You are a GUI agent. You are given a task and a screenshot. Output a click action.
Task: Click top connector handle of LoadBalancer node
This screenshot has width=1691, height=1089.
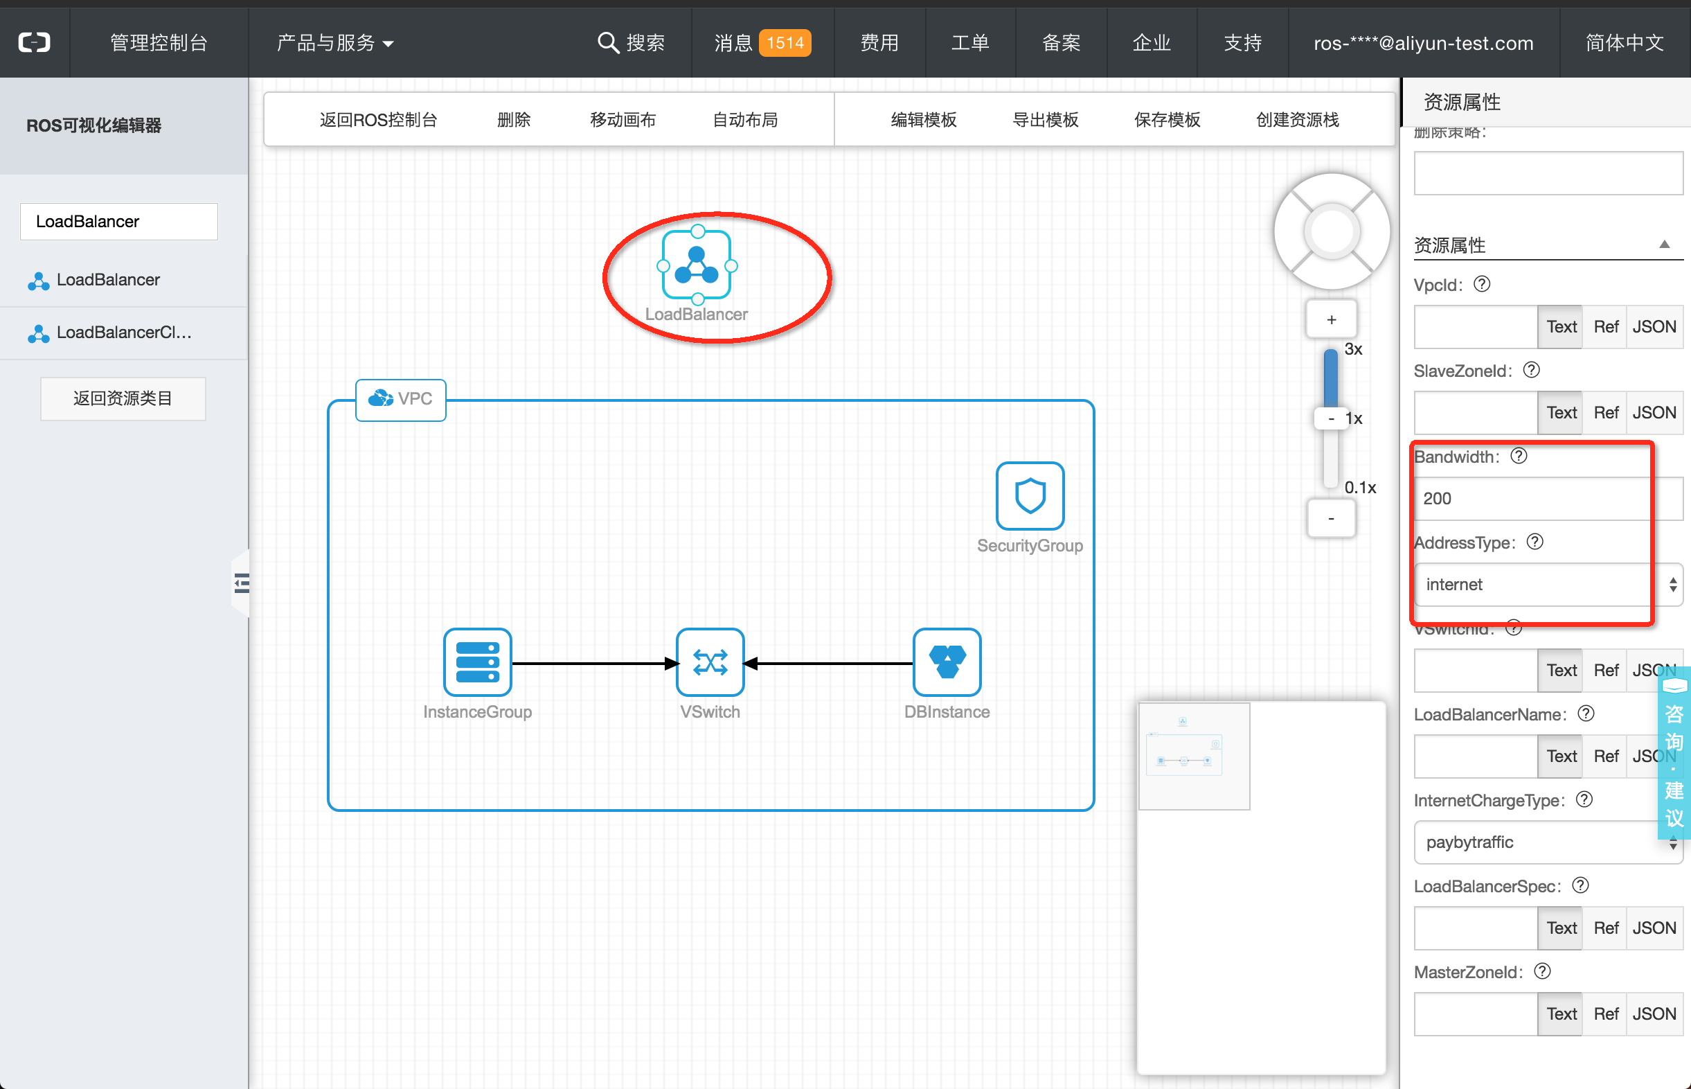click(x=697, y=231)
